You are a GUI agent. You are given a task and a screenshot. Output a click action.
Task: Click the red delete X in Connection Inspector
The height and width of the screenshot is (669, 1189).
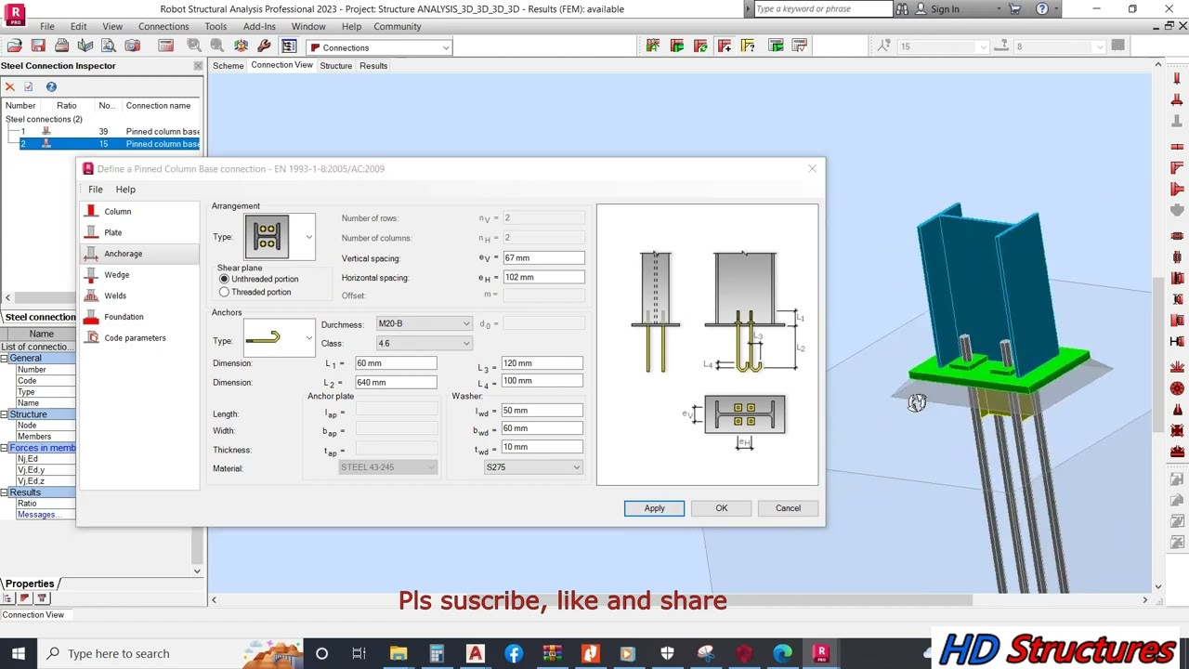pyautogui.click(x=10, y=87)
